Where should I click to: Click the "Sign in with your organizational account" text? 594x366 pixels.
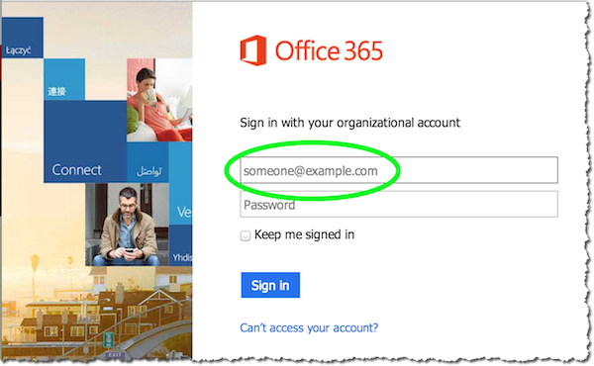tap(350, 123)
